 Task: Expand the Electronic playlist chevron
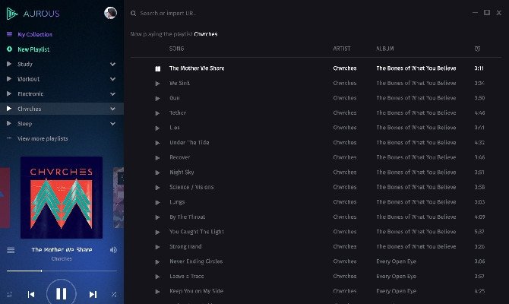(x=112, y=94)
